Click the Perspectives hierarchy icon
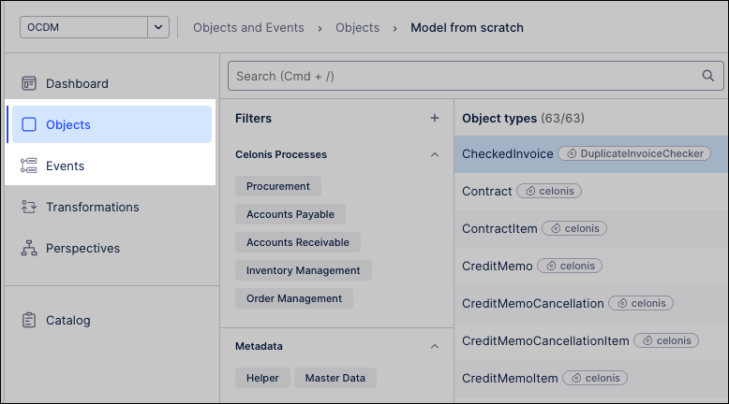 point(29,248)
